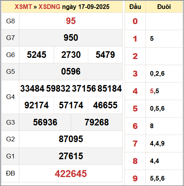Select the G8 prize number 95
184x186 pixels.
(71, 21)
